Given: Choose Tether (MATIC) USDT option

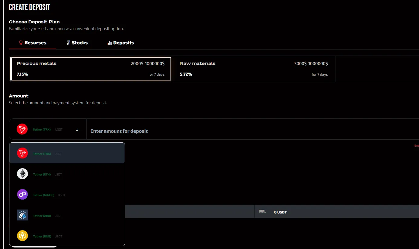Looking at the screenshot, I should [67, 194].
